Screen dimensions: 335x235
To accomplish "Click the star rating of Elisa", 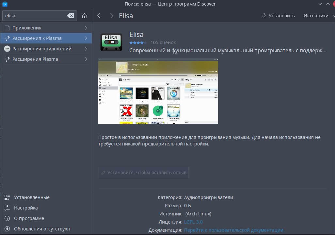I will [138, 43].
